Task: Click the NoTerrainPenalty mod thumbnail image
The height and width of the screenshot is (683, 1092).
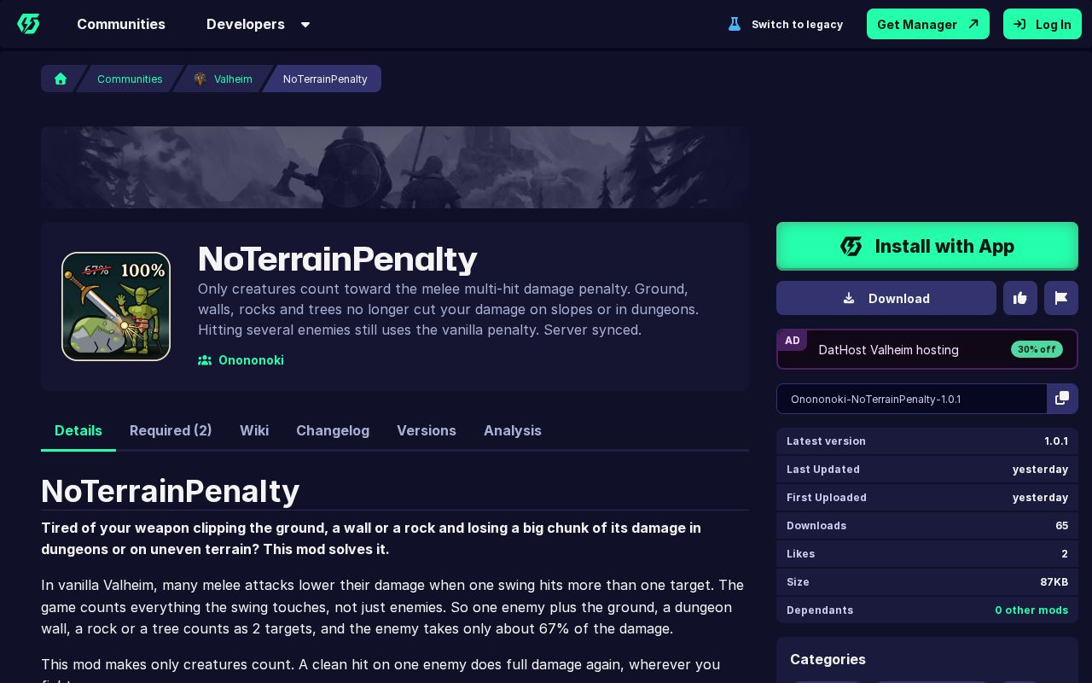Action: coord(116,306)
